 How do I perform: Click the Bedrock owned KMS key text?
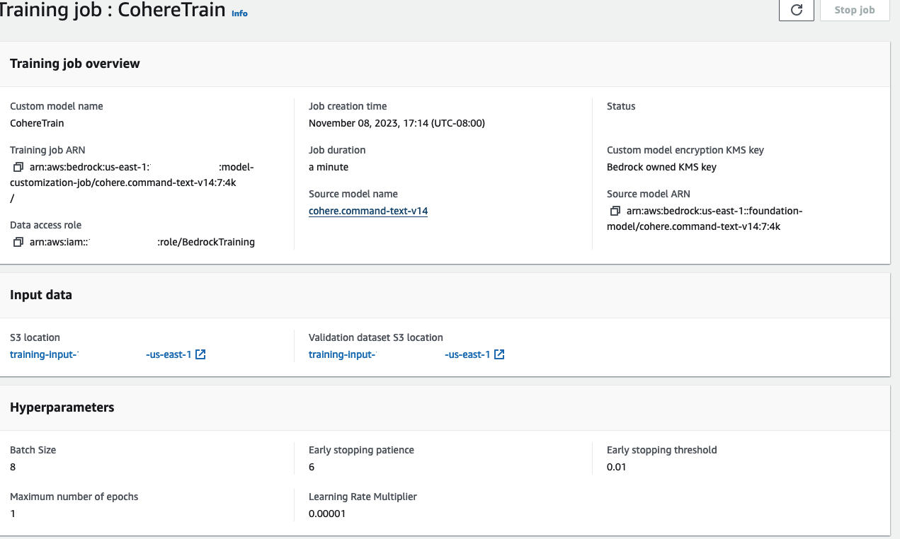click(661, 167)
